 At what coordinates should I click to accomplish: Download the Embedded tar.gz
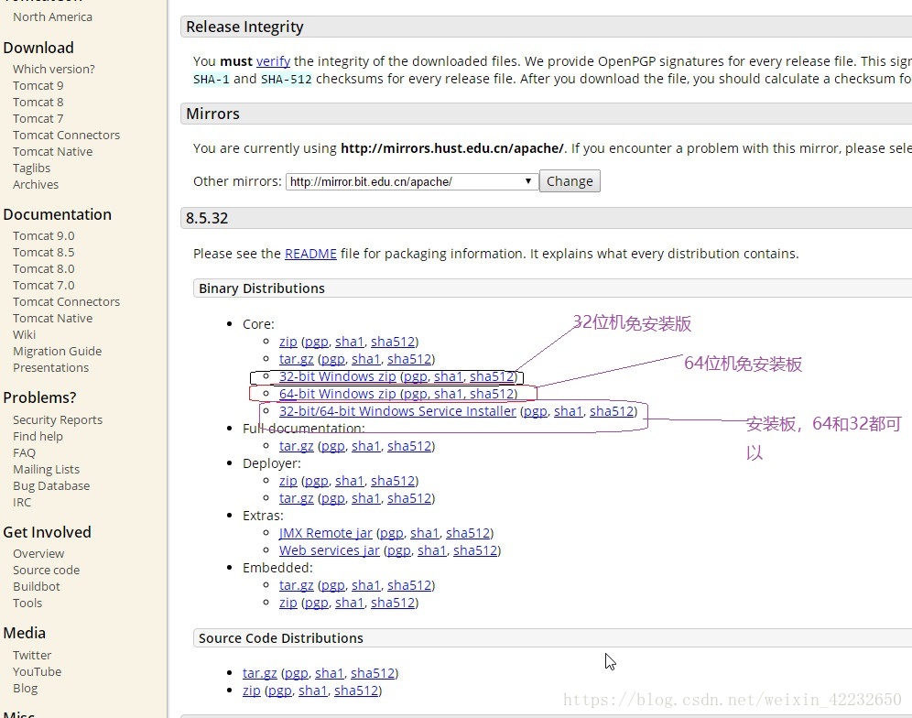tap(296, 585)
